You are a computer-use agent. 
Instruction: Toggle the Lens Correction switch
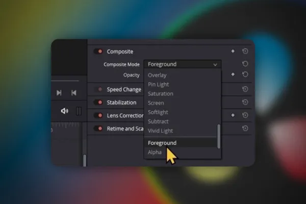click(x=98, y=116)
